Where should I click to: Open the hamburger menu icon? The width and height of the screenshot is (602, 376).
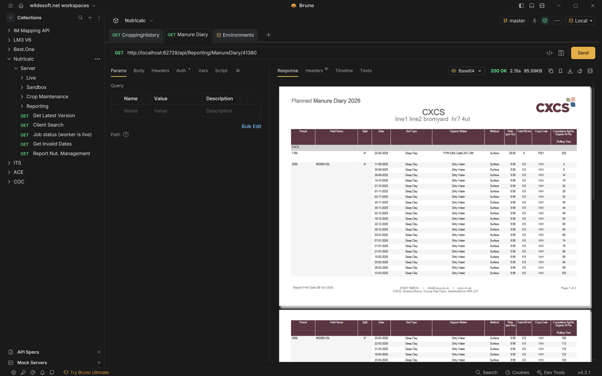coord(11,6)
